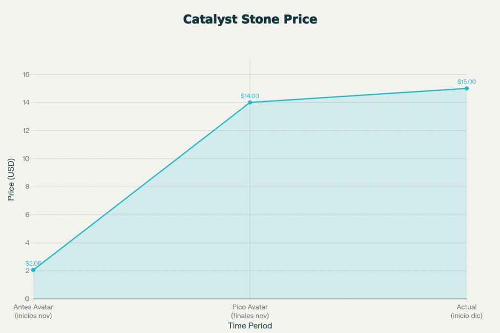Click the "$2.06" data label text
Viewport: 500px width, 333px height.
pos(33,263)
